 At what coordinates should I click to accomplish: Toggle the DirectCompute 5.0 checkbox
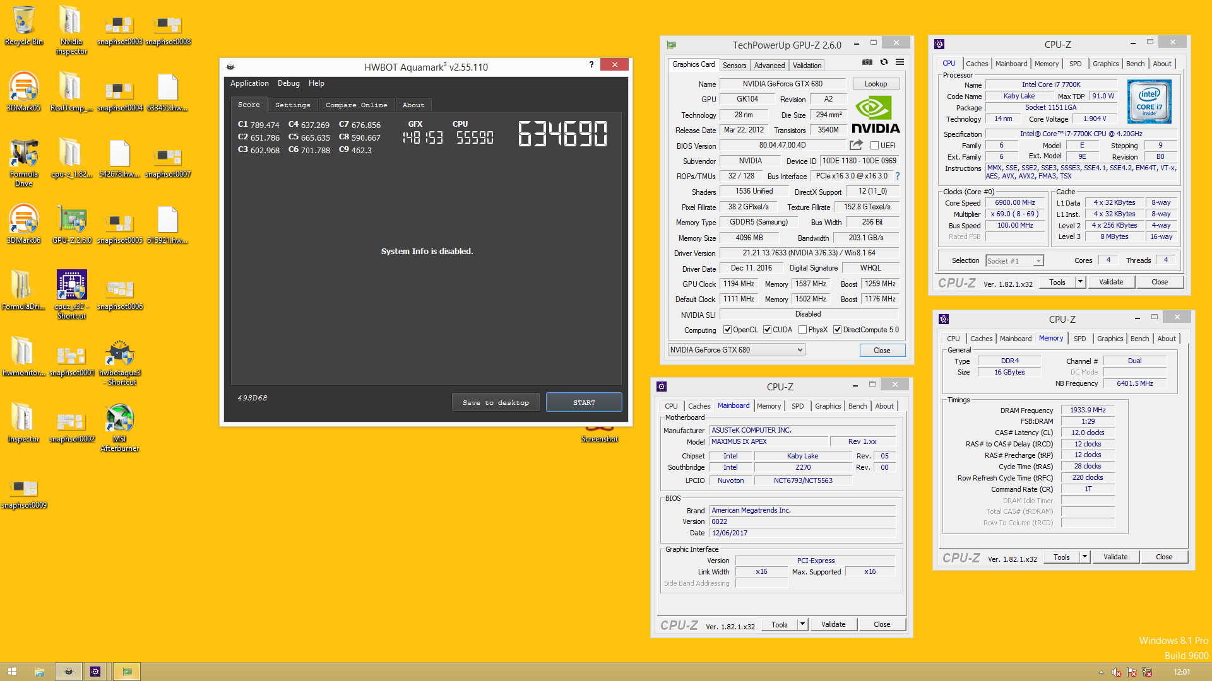(x=837, y=330)
